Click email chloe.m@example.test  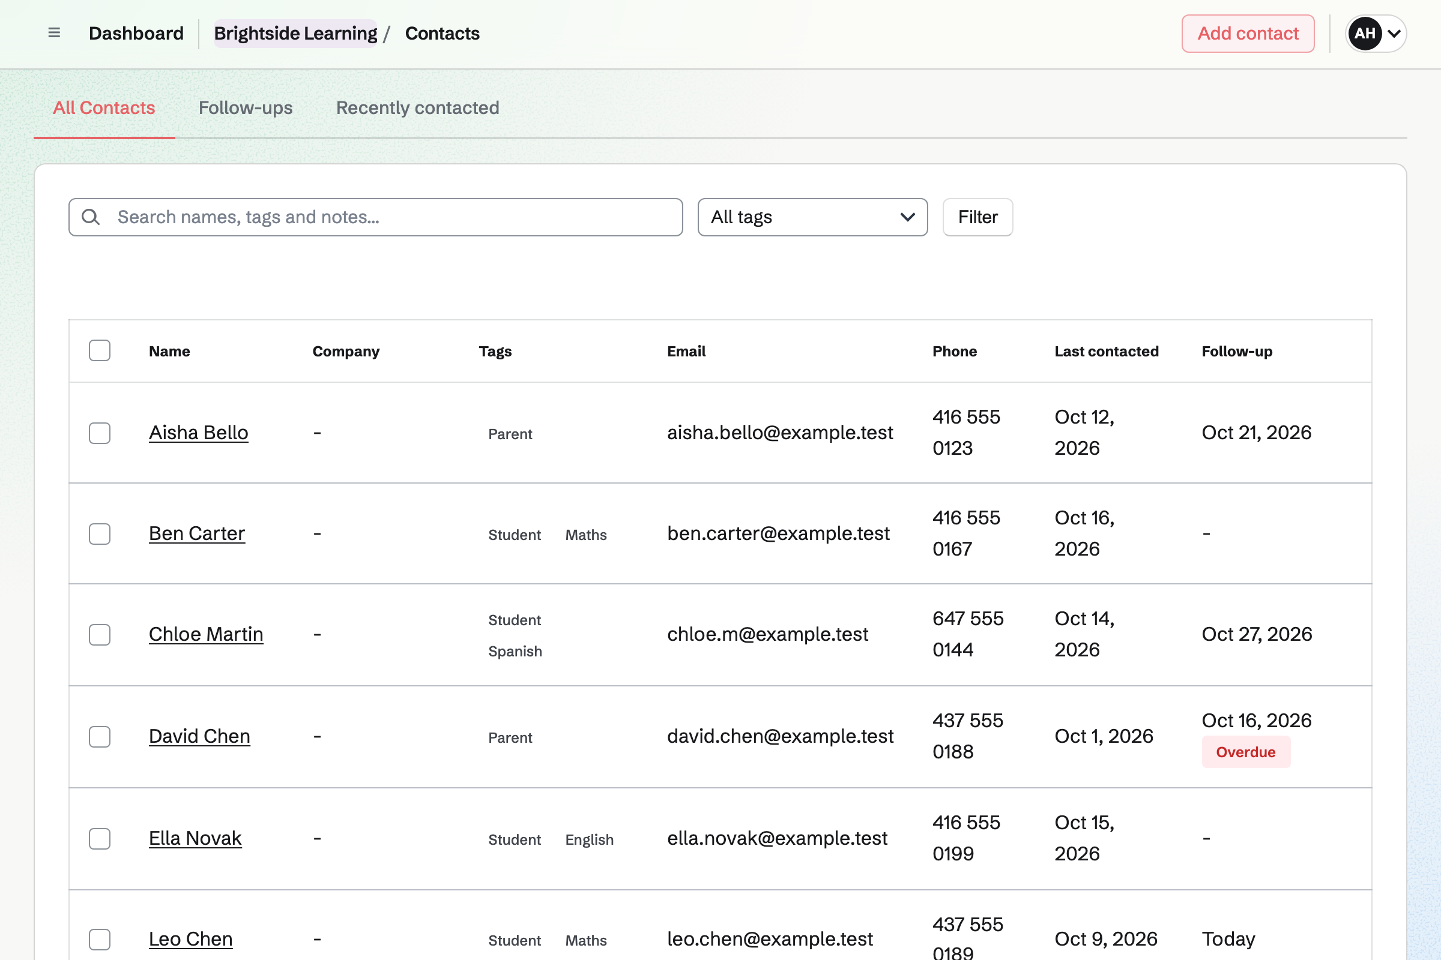768,634
